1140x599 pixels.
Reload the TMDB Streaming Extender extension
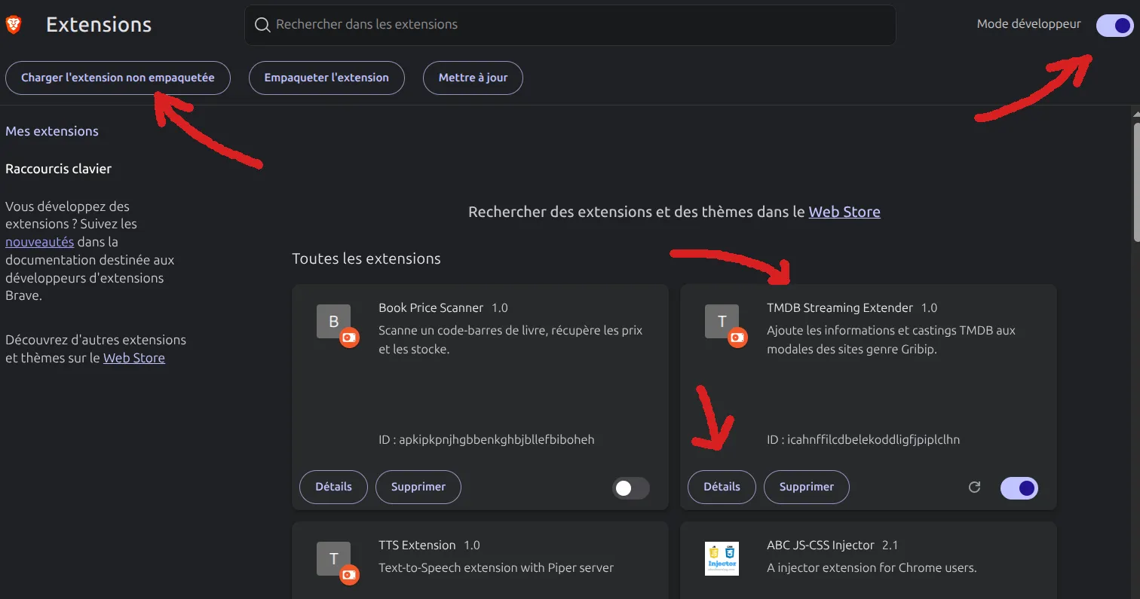[x=974, y=487]
